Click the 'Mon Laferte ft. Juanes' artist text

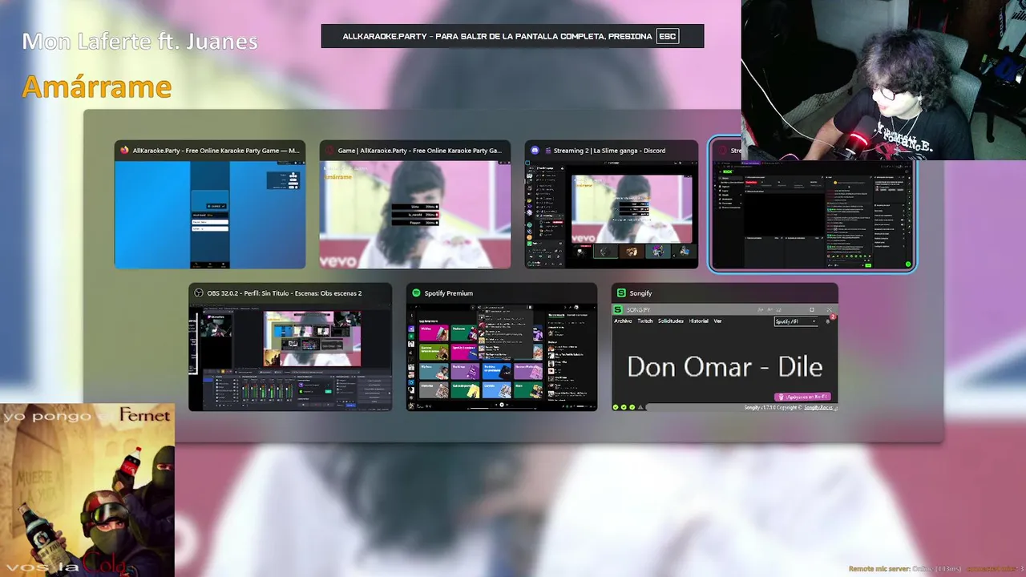pos(140,42)
